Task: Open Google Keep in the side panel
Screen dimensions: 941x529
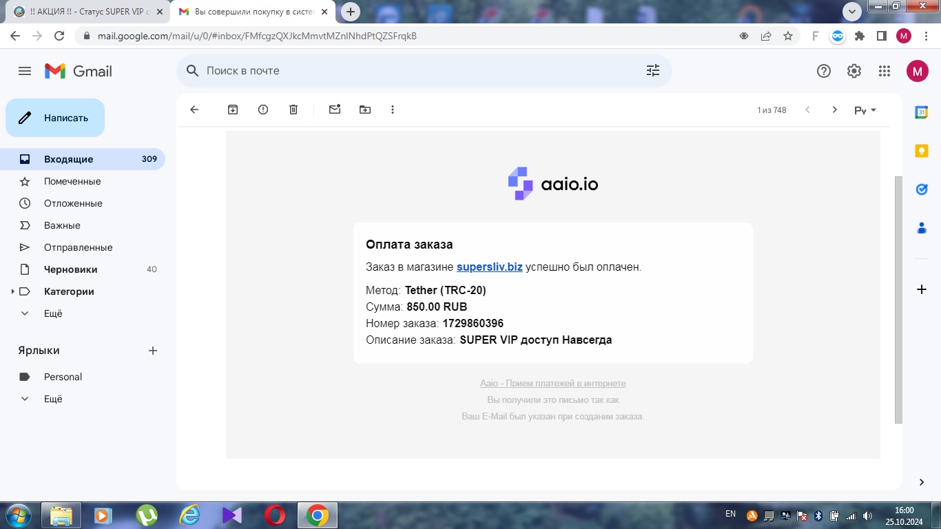Action: click(922, 151)
